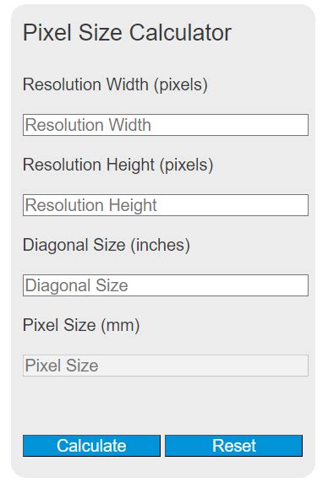Select the Diagonal Size (inches) label

tap(107, 245)
